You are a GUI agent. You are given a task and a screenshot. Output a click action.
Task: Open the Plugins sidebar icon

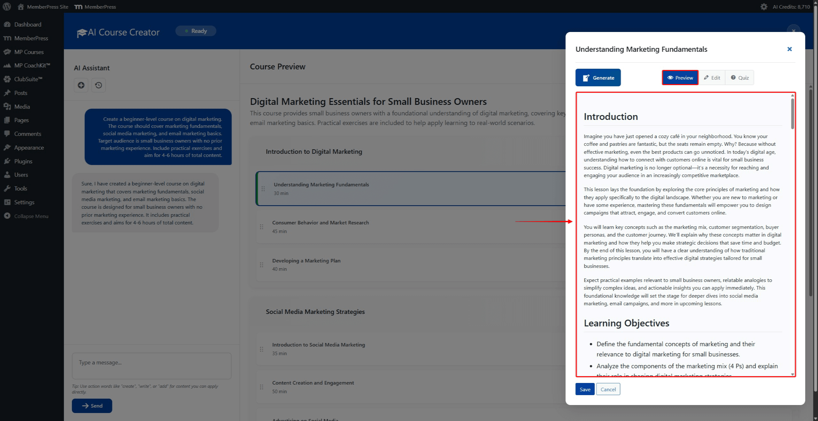tap(8, 161)
